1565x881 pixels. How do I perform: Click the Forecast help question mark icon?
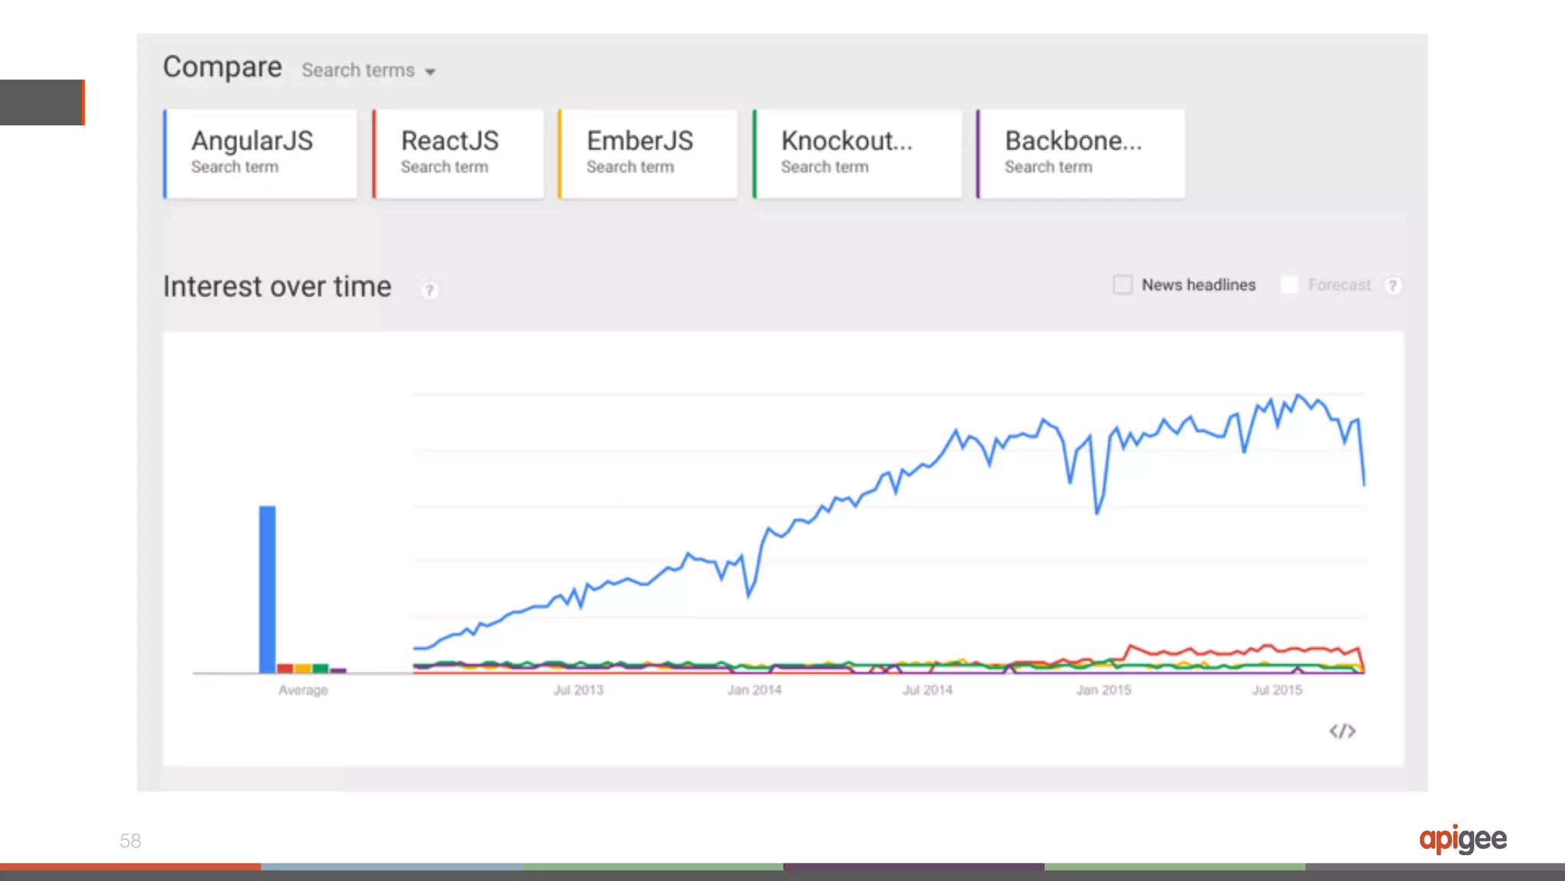(1393, 286)
